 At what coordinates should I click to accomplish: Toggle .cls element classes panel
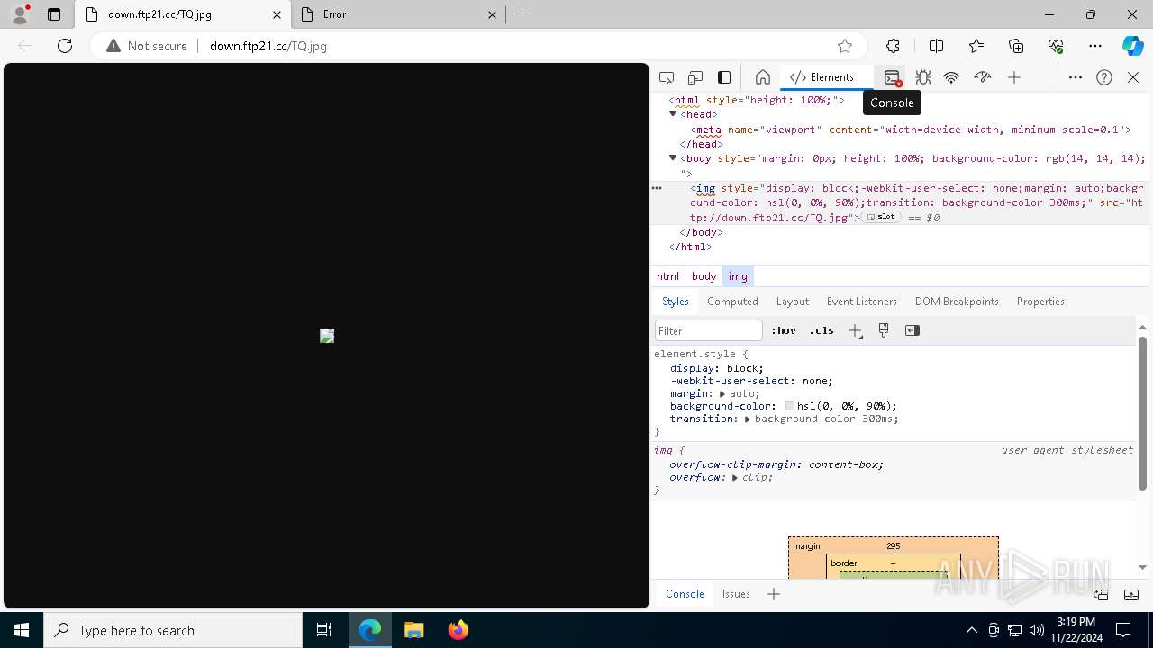click(822, 330)
